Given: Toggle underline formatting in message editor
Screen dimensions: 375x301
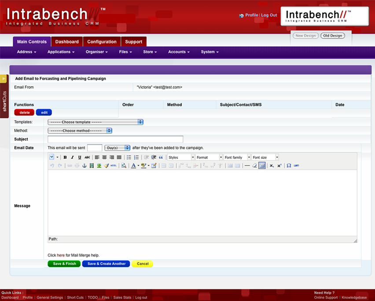Looking at the screenshot, I should (x=80, y=157).
